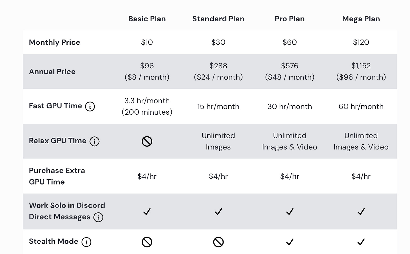Click info icon beside Relax GPU Time
The image size is (410, 254).
[94, 141]
